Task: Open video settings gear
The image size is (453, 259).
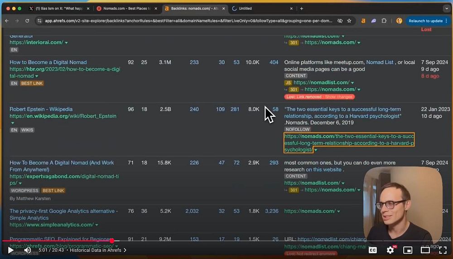Action: (390, 250)
